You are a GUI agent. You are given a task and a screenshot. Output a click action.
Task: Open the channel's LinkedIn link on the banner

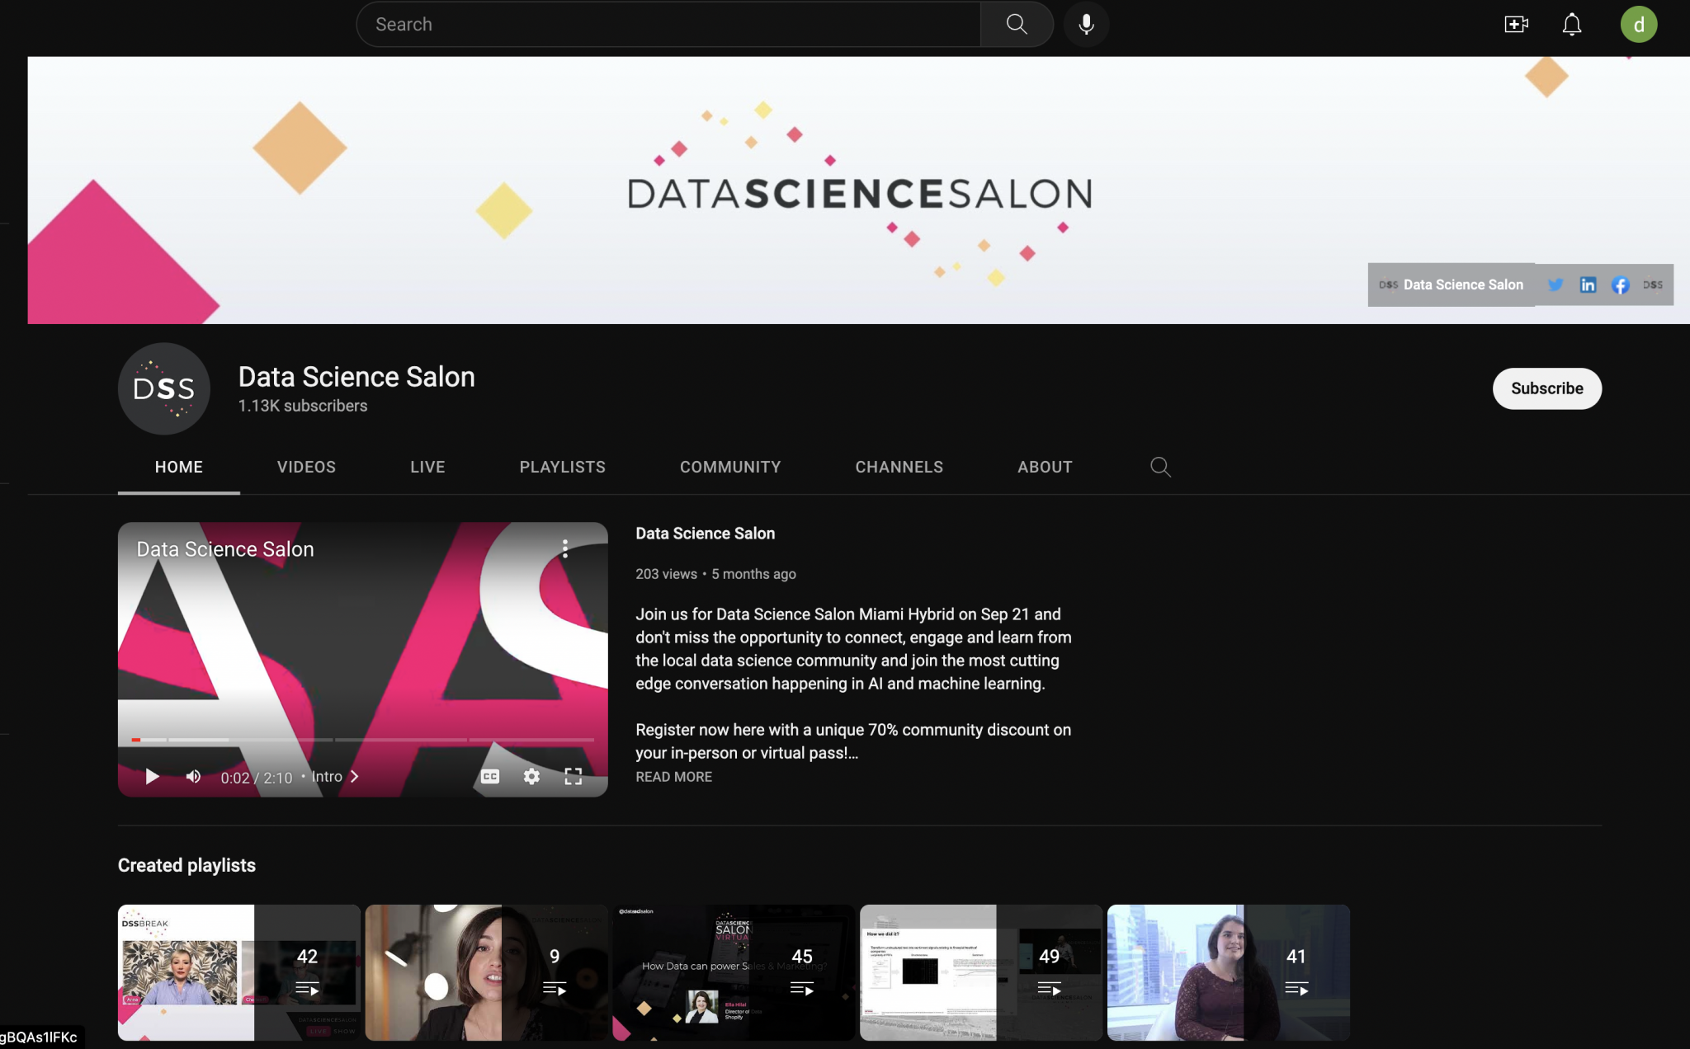pyautogui.click(x=1588, y=285)
